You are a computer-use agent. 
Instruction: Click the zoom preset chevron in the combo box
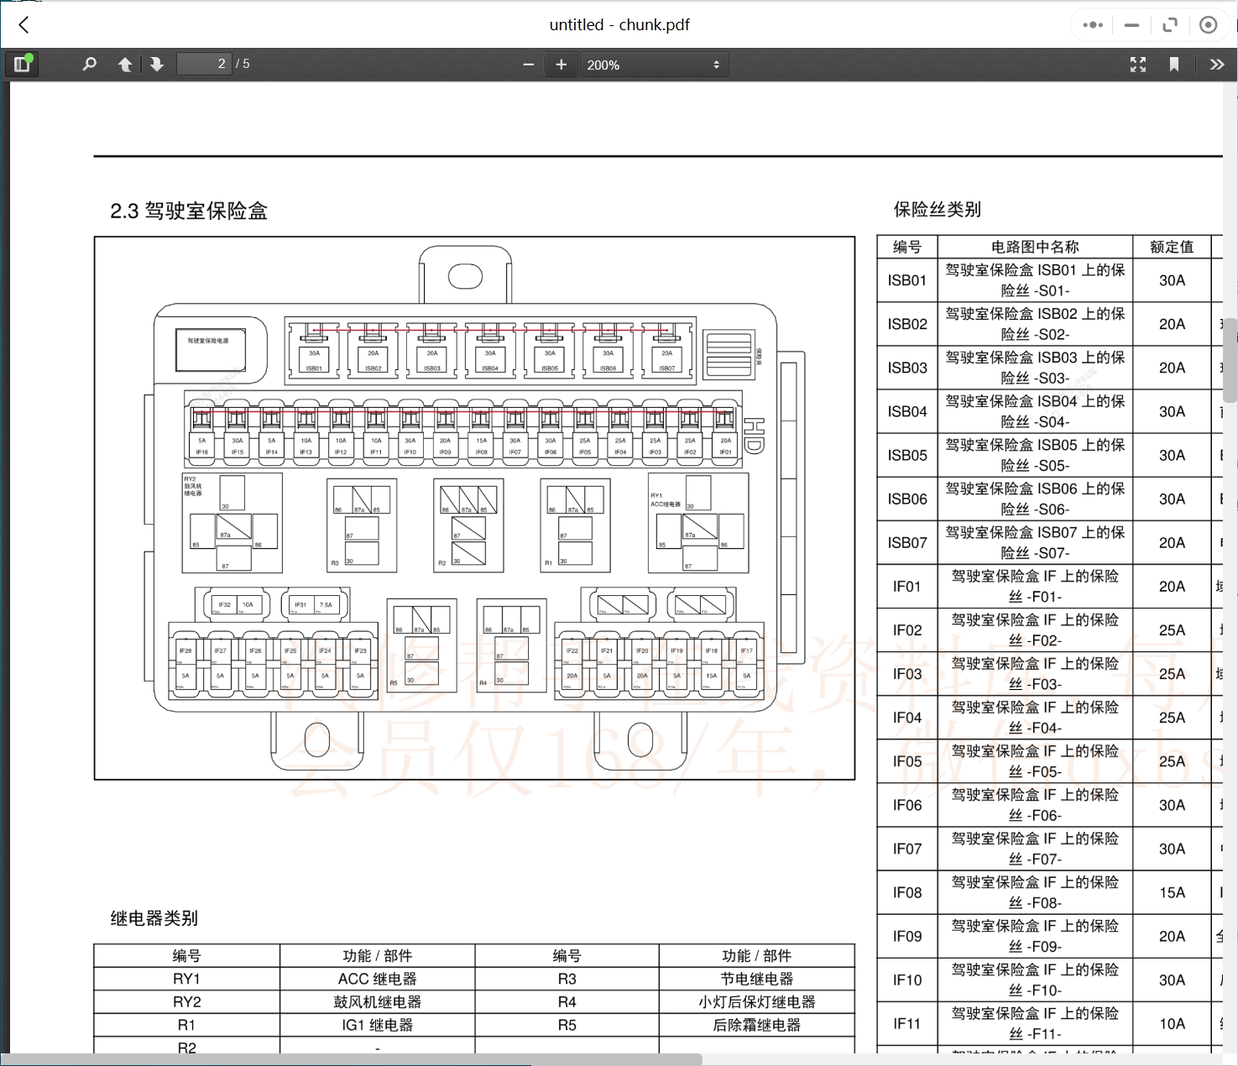pos(715,64)
